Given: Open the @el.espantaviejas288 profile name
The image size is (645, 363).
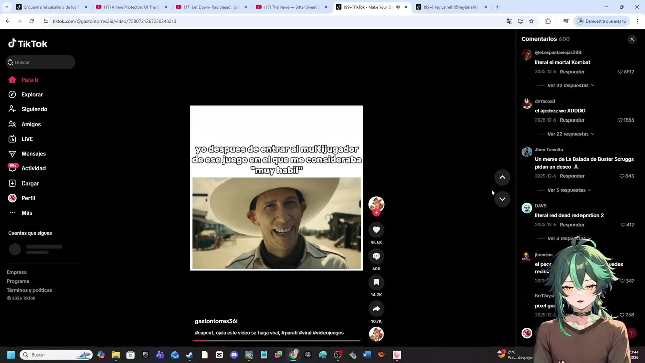Looking at the screenshot, I should coord(558,52).
